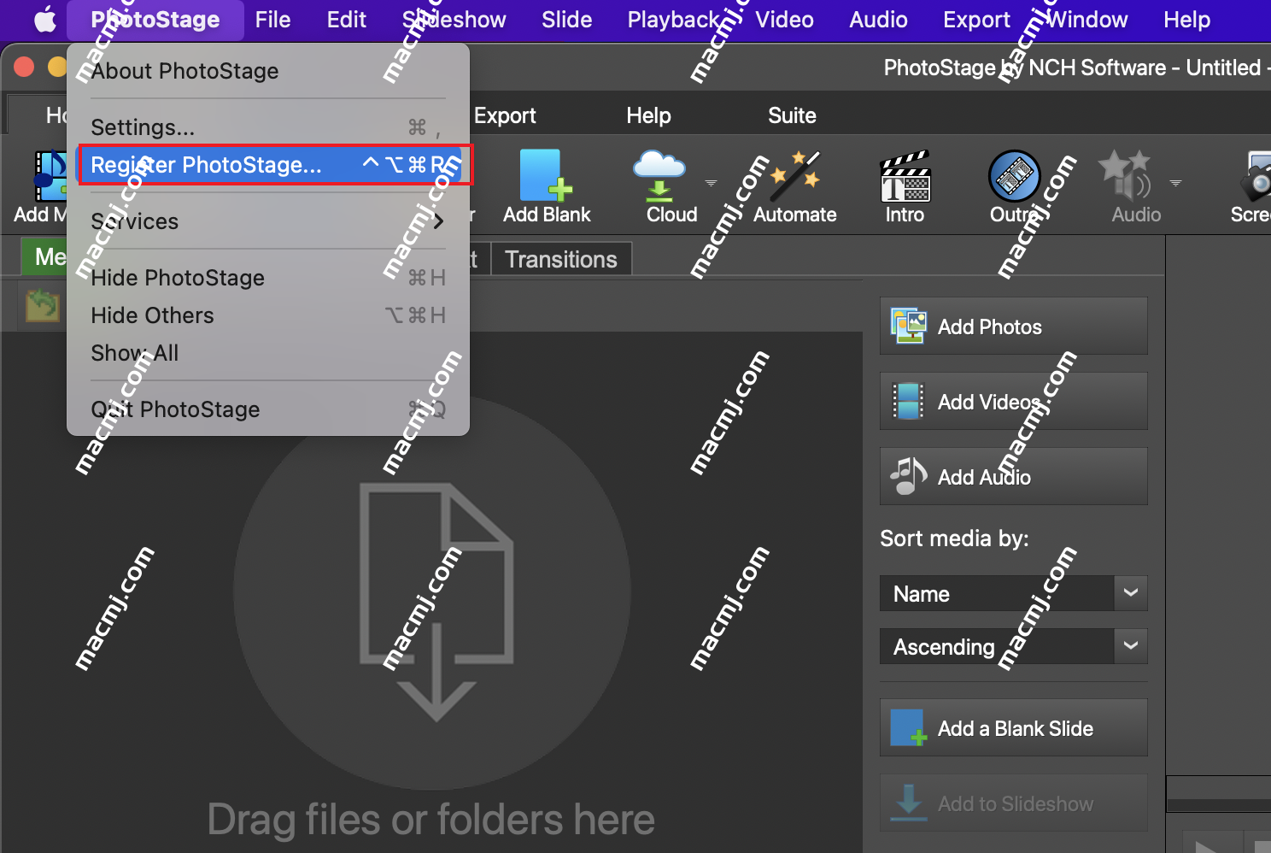
Task: Switch to the Export ribbon tab
Action: coord(505,115)
